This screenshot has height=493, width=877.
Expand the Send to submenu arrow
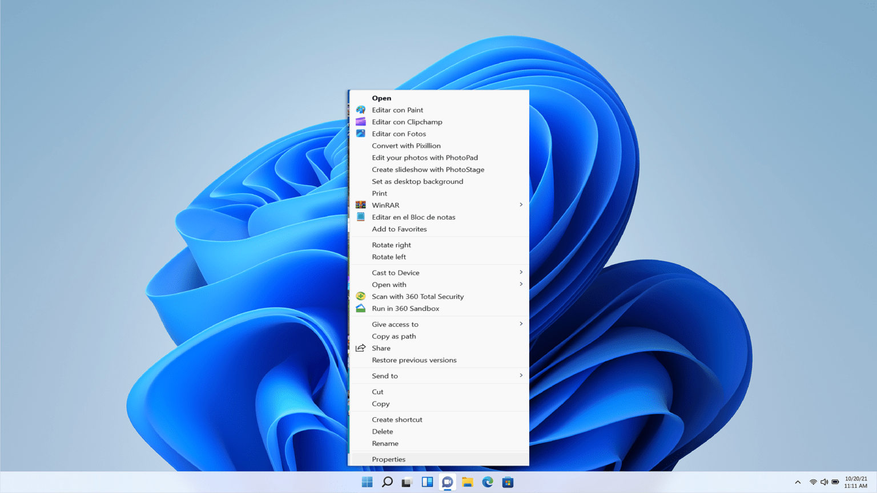point(521,375)
